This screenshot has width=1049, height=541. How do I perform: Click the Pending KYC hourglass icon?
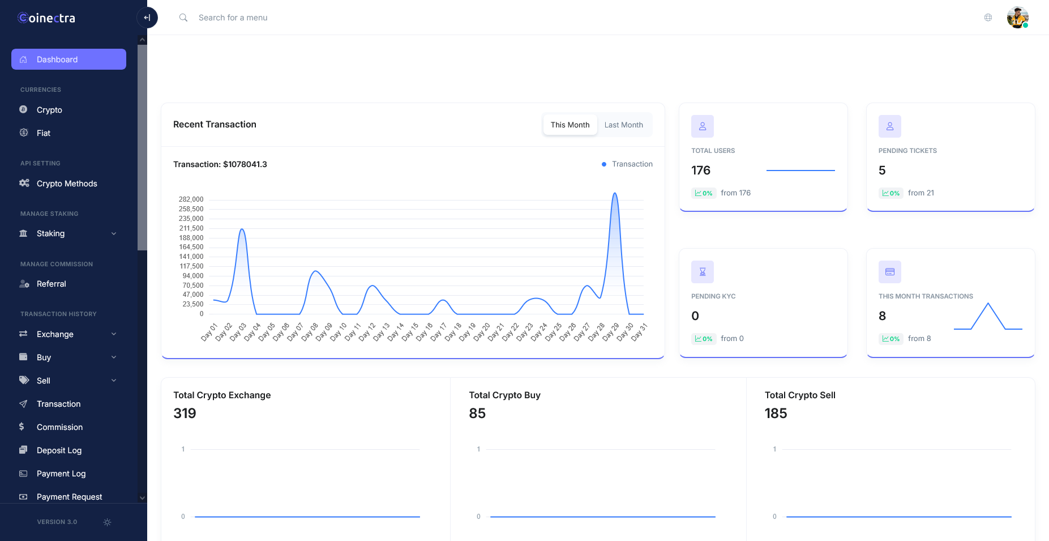pos(702,272)
